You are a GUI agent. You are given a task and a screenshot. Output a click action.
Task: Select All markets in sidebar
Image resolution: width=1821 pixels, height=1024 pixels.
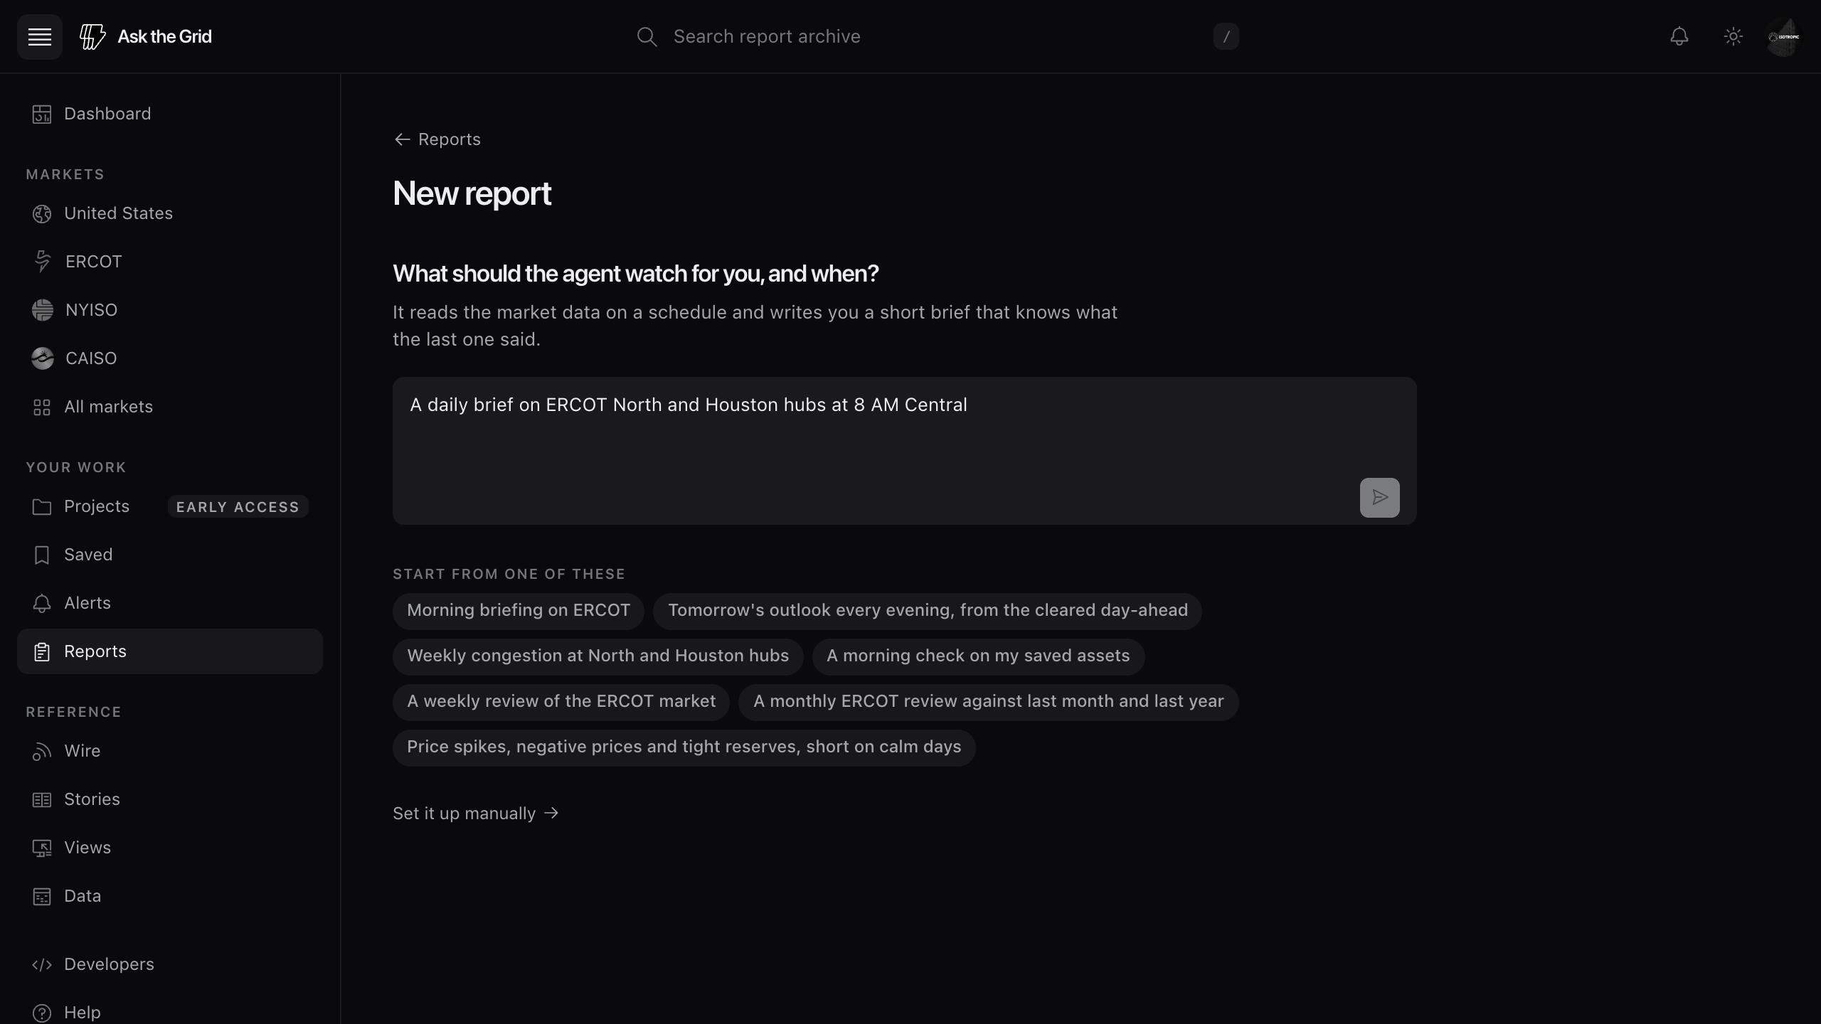pyautogui.click(x=169, y=407)
